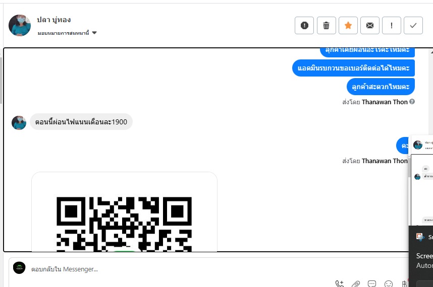Image resolution: width=433 pixels, height=287 pixels.
Task: Flag conversation with the exclamation mark button
Action: tap(391, 25)
